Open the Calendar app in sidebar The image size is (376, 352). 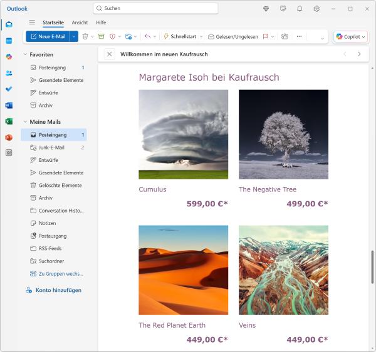(x=9, y=41)
